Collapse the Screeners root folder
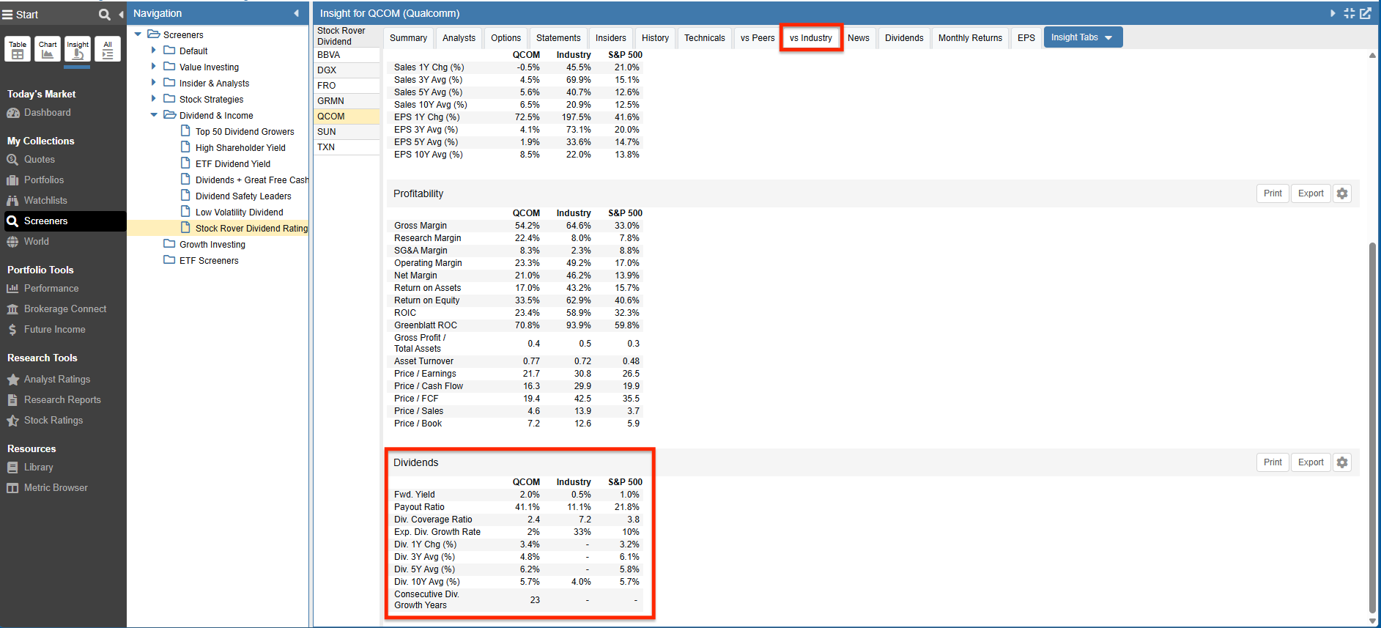The height and width of the screenshot is (628, 1381). coord(138,34)
